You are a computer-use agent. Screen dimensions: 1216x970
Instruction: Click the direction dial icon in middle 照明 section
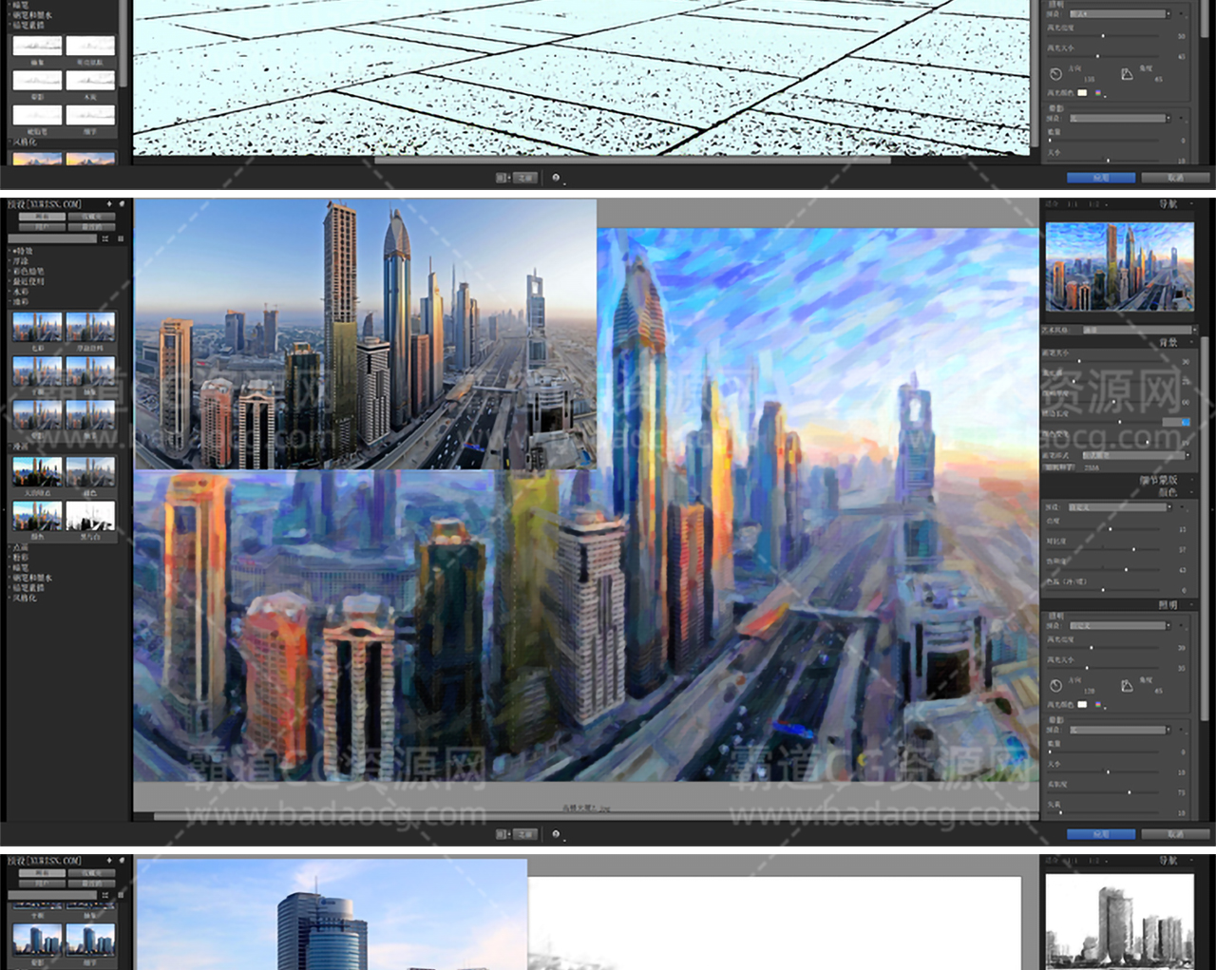pos(1055,685)
